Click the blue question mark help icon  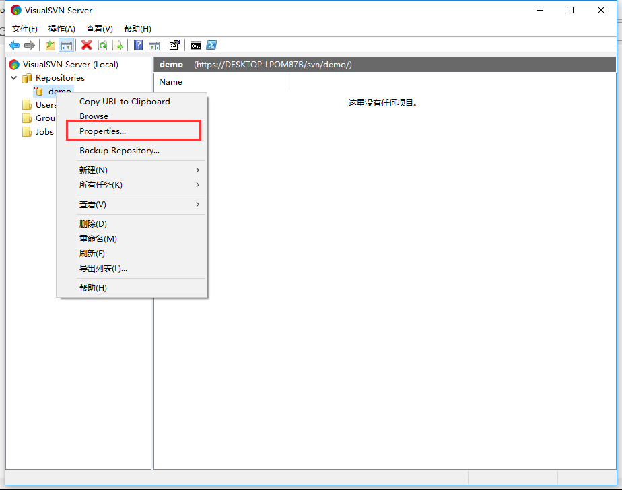138,45
